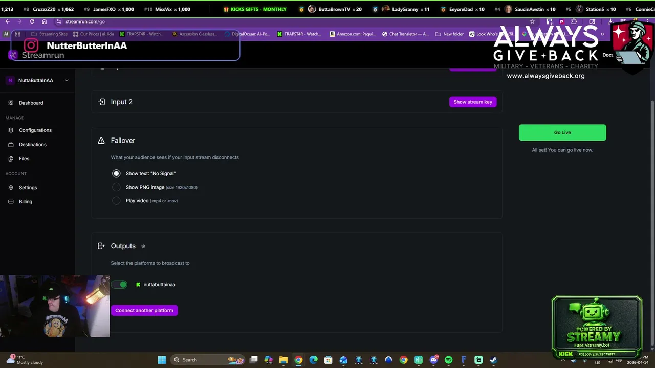Reload the streamrun.com page
The height and width of the screenshot is (368, 655).
click(32, 21)
